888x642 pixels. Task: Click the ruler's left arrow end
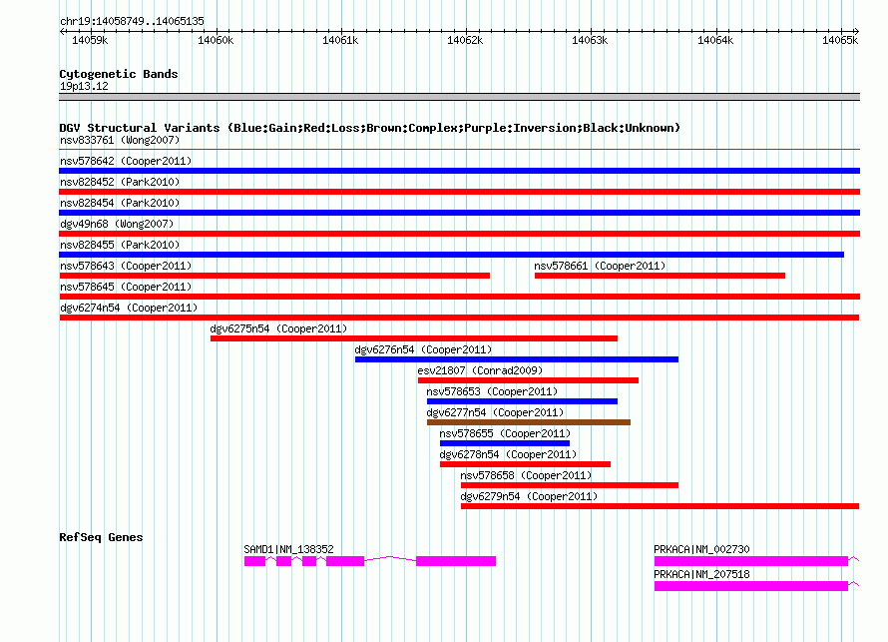(x=62, y=31)
